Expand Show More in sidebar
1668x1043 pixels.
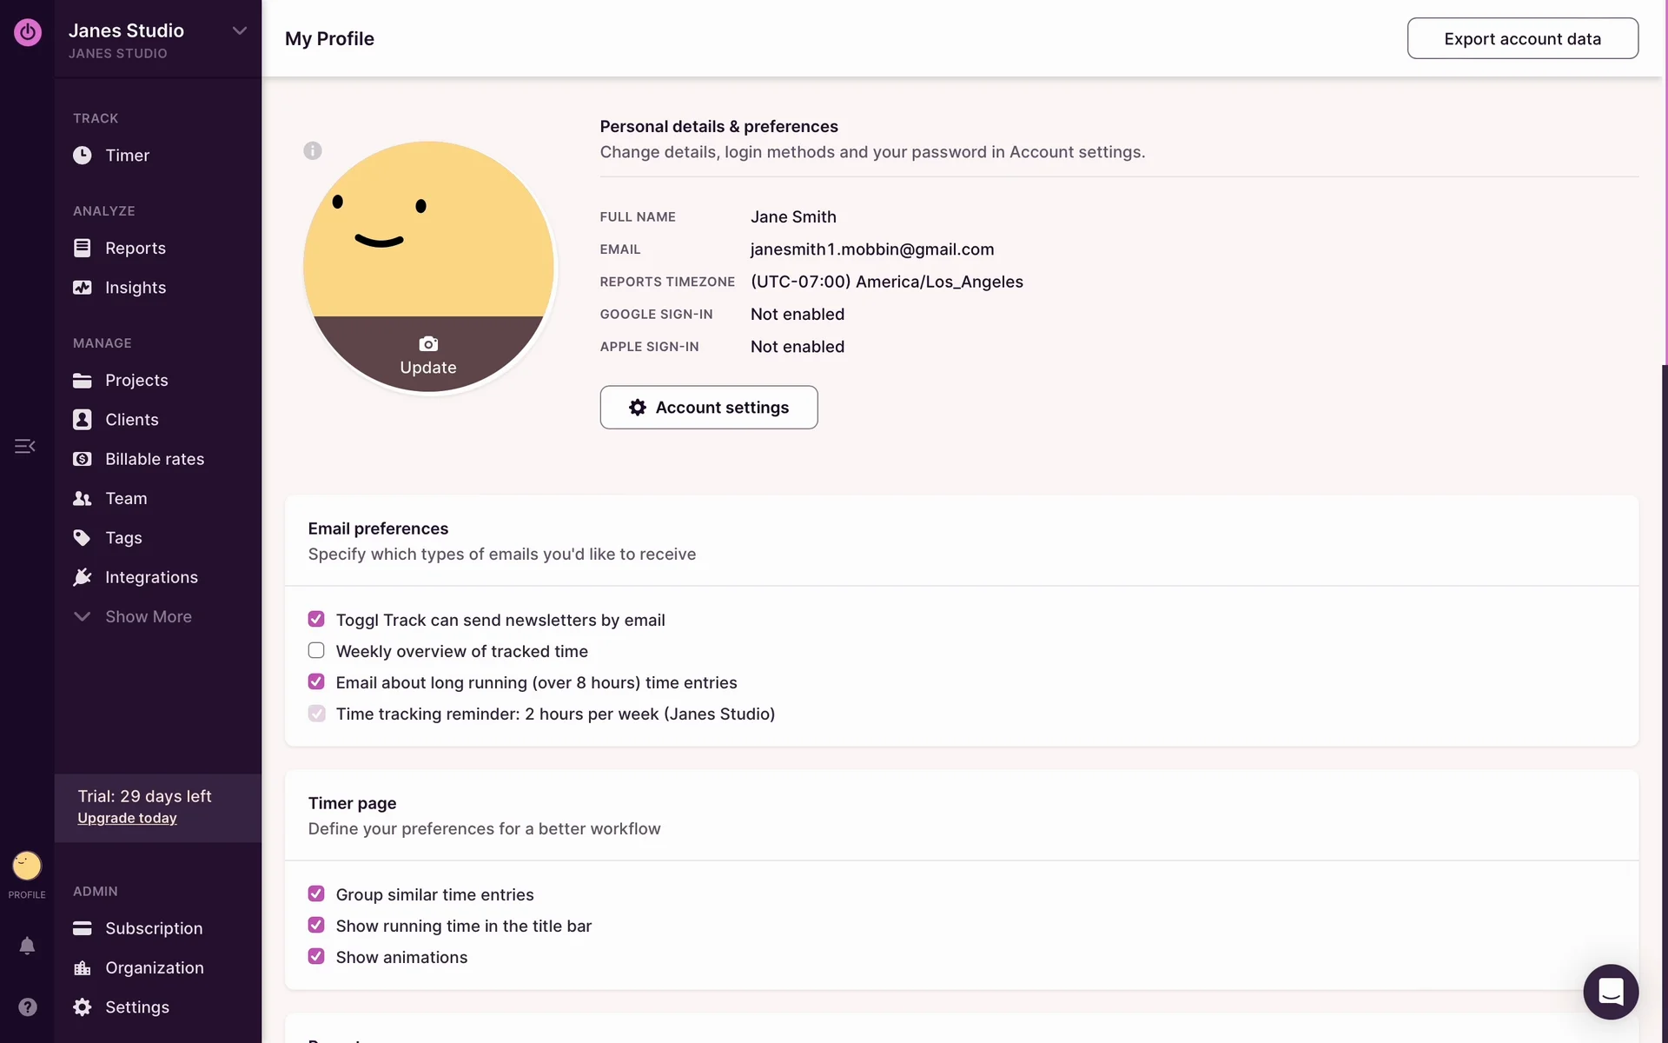tap(148, 617)
